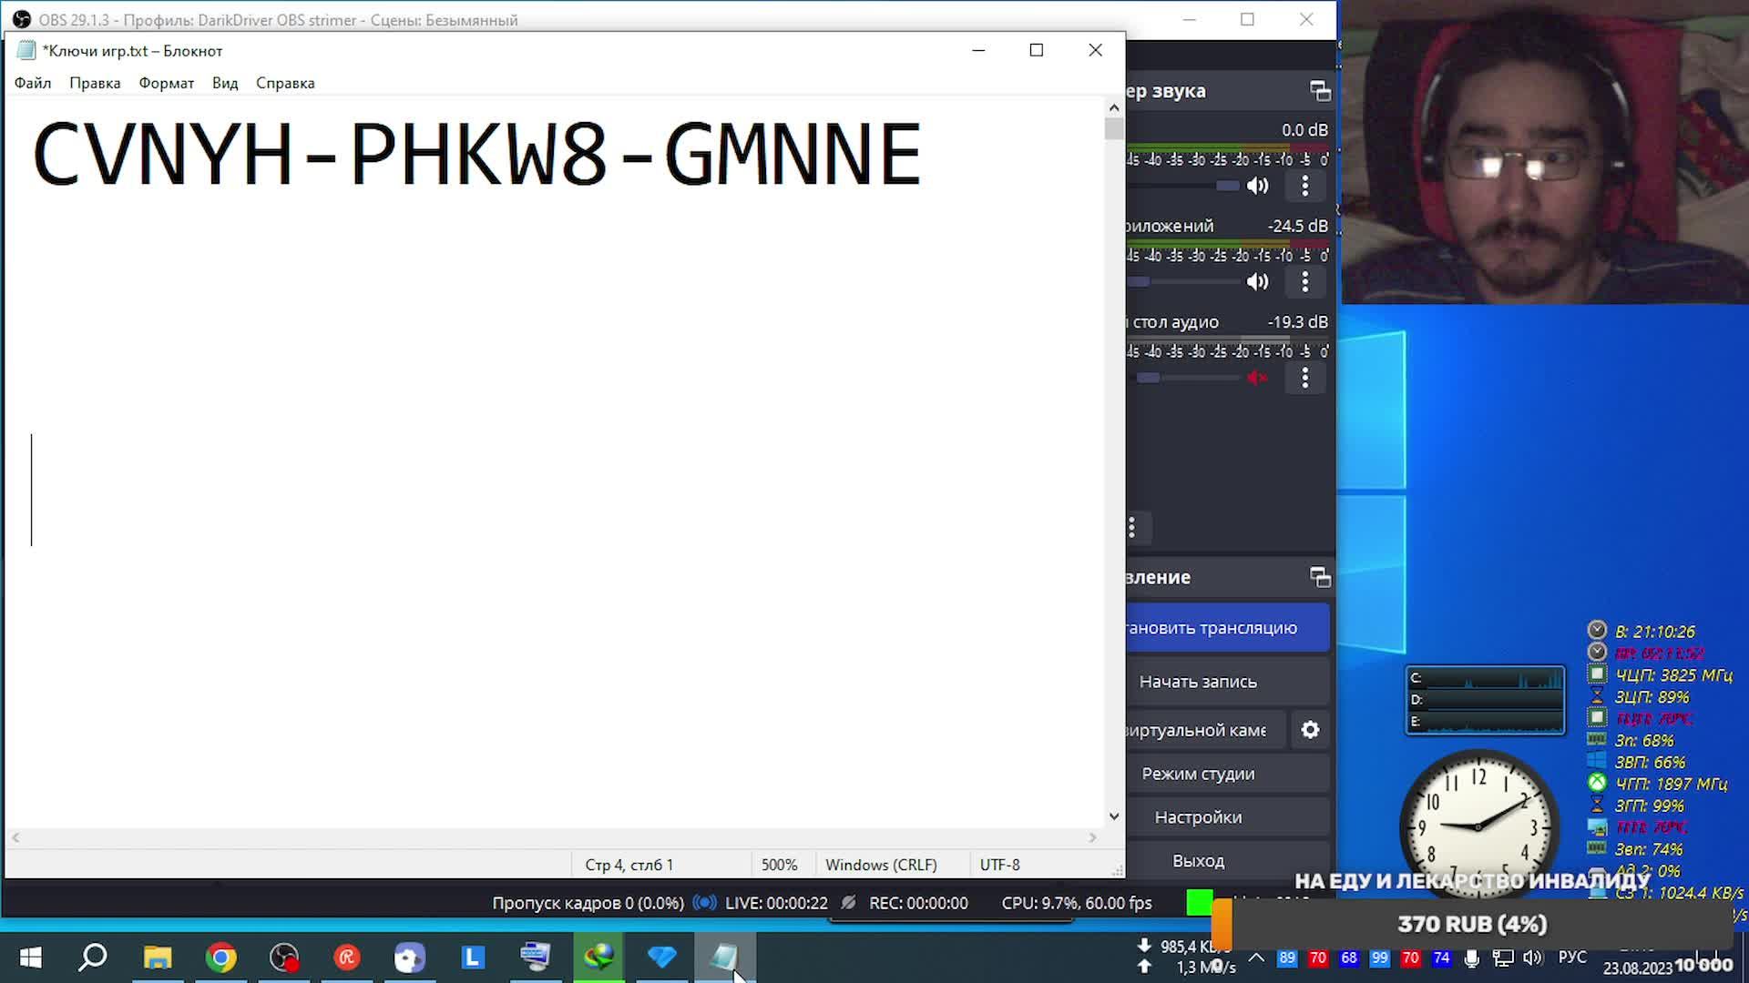
Task: Open the virtual camera settings gear
Action: 1310,730
